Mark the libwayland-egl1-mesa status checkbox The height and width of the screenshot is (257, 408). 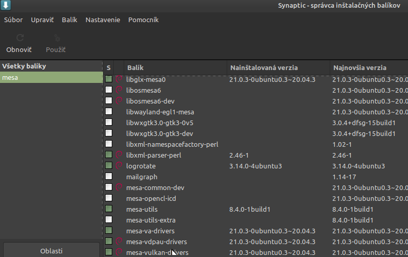[x=109, y=112]
